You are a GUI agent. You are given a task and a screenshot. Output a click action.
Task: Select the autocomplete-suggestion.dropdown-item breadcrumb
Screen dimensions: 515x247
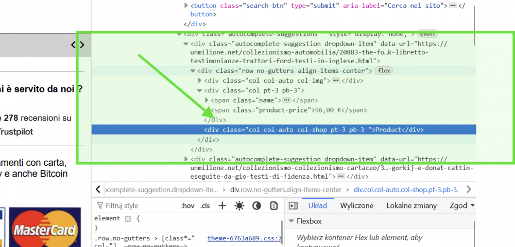(x=161, y=189)
